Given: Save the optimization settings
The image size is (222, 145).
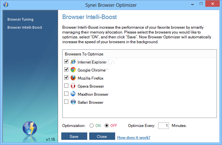Looking at the screenshot, I should coord(74,136).
